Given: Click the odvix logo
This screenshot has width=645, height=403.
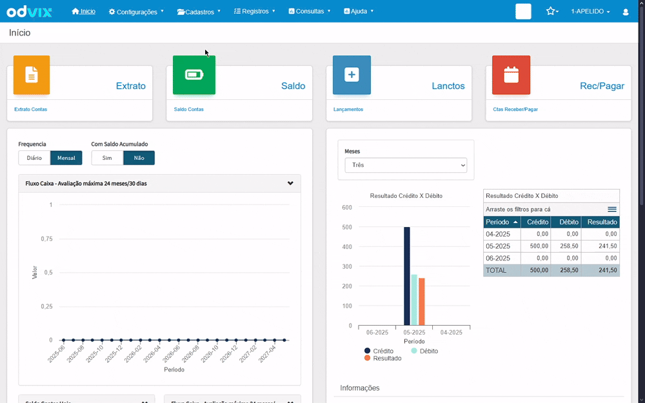Looking at the screenshot, I should [x=29, y=12].
